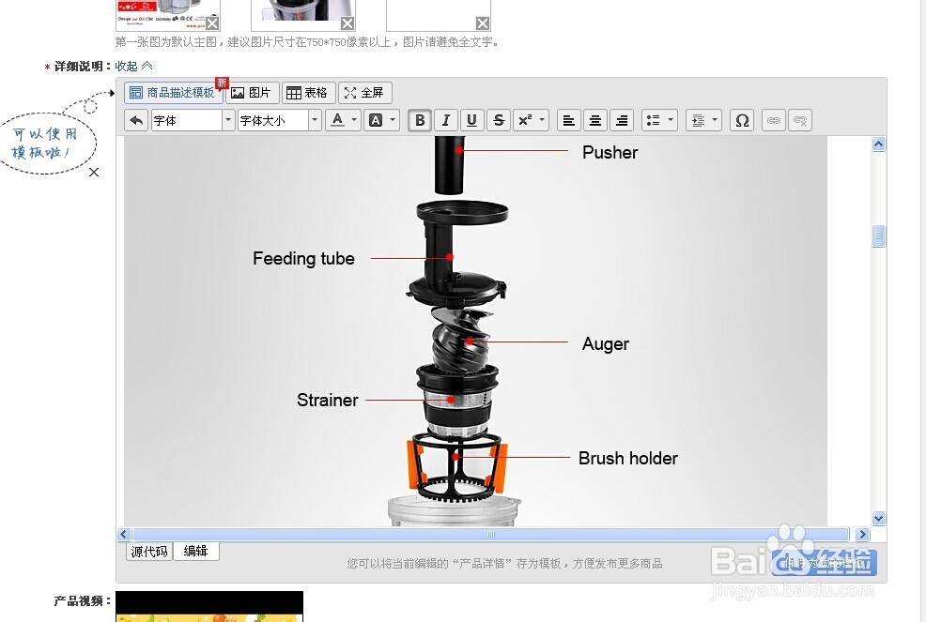The height and width of the screenshot is (622, 926).
Task: Click the product video thumbnail
Action: click(209, 606)
